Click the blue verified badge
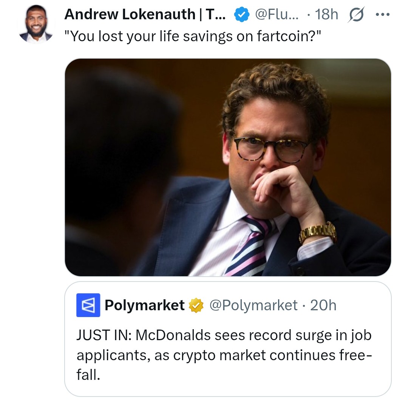The image size is (408, 406). (x=241, y=15)
